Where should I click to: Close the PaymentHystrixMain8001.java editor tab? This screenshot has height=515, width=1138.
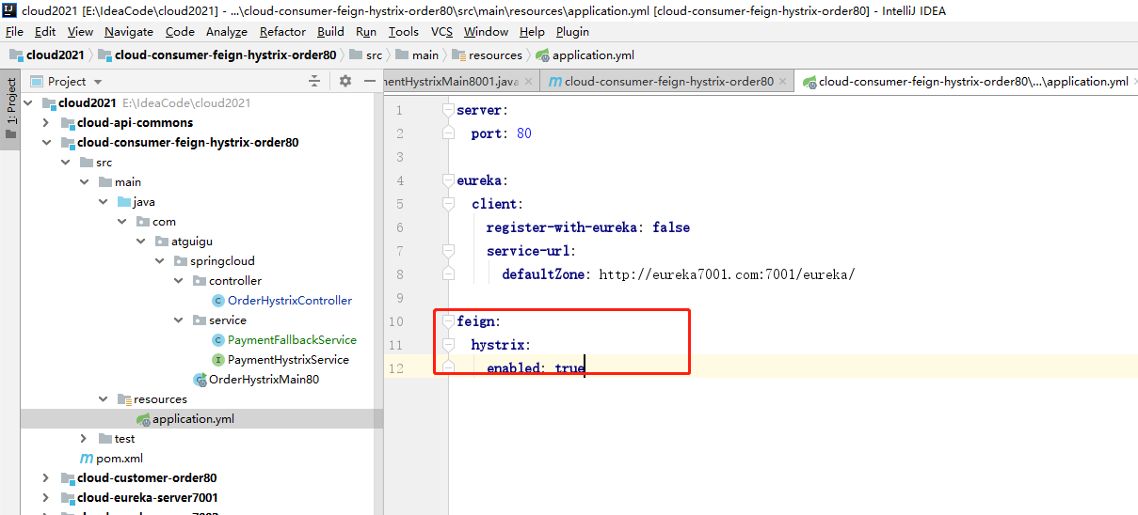[x=528, y=82]
